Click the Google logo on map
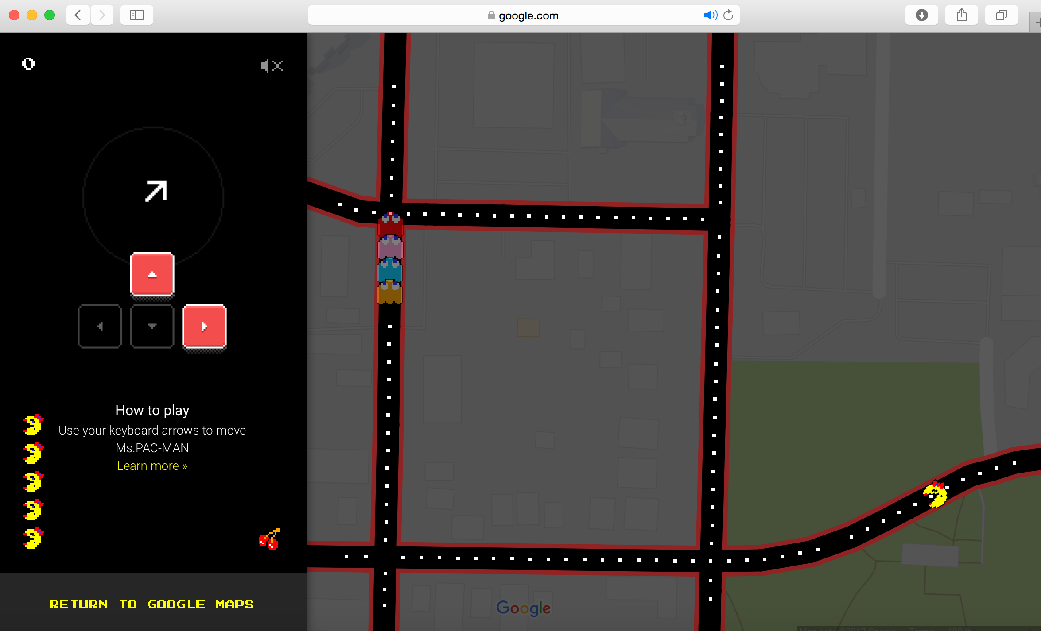This screenshot has width=1041, height=631. point(523,608)
